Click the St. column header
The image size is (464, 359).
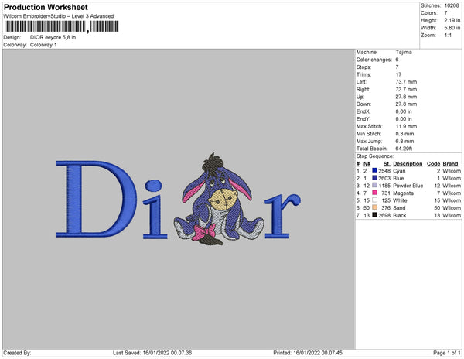coord(387,164)
